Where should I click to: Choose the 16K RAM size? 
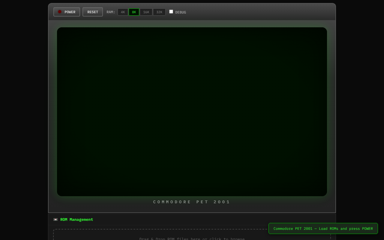pos(146,12)
